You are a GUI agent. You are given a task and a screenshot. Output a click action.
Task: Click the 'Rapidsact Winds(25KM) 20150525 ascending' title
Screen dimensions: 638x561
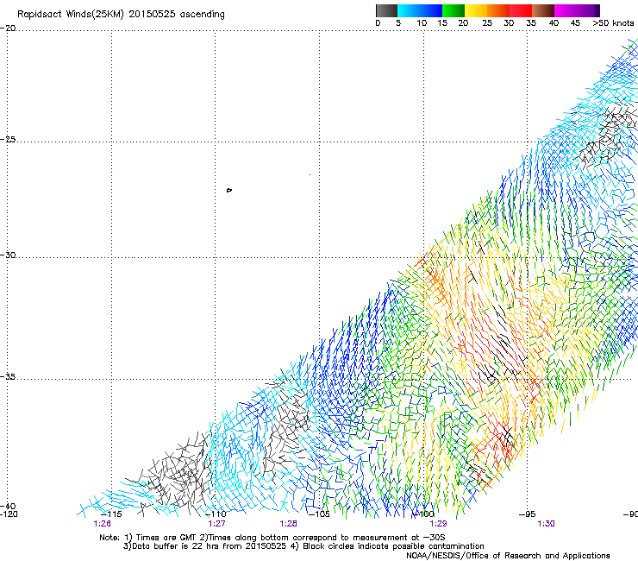pos(121,15)
